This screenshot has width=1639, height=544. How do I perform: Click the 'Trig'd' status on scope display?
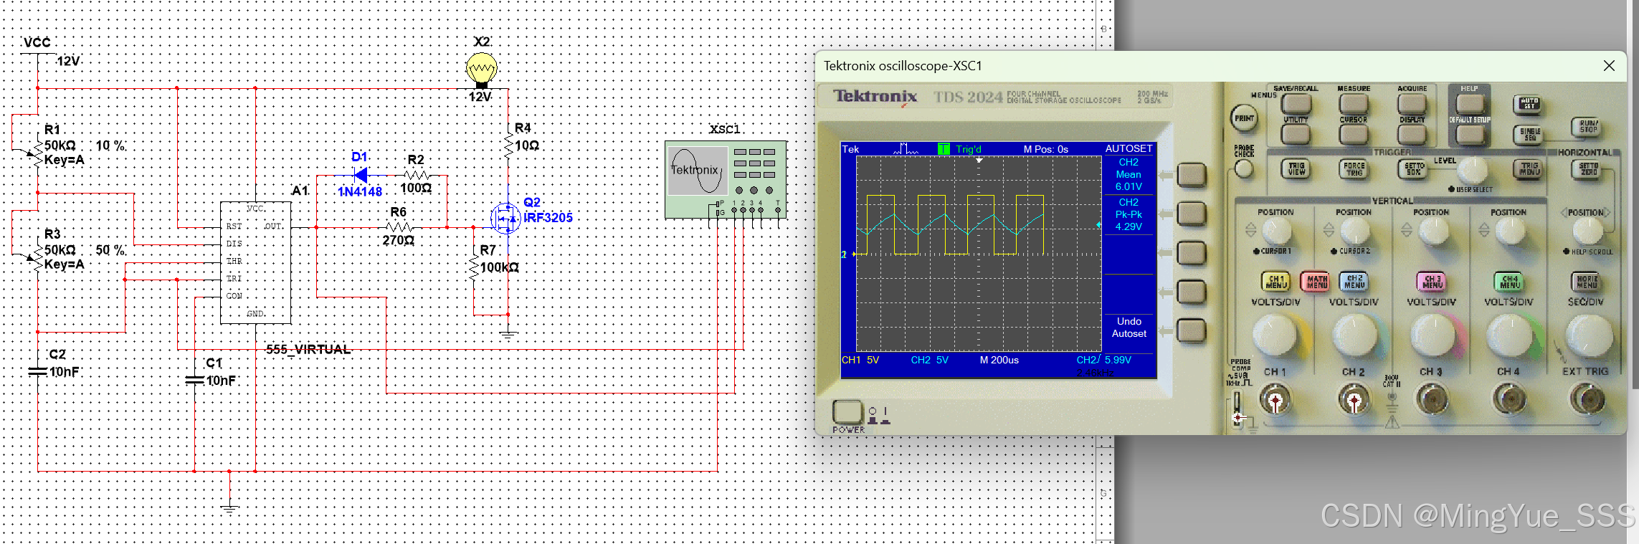968,149
